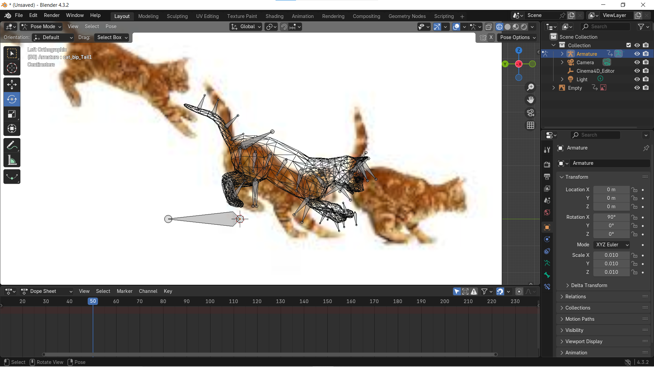Select the Measure tool
The height and width of the screenshot is (367, 654).
[12, 160]
